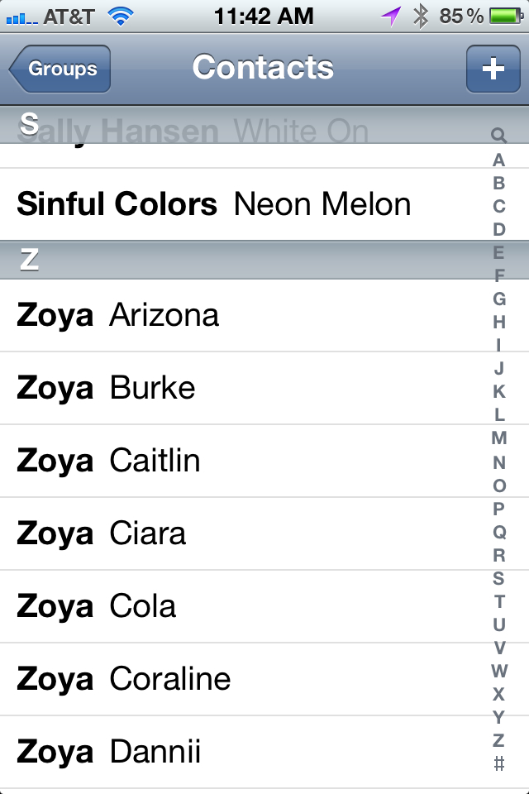
Task: Tap the plus icon to add contact
Action: (493, 69)
